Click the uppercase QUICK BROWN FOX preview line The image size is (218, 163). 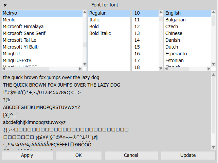pos(61,85)
